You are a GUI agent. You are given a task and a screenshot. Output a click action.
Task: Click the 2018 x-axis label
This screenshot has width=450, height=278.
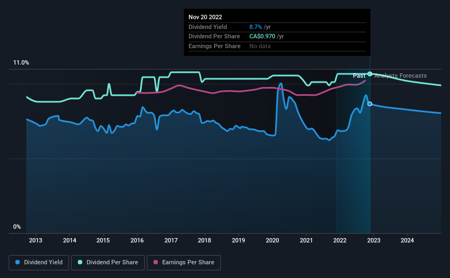[204, 240]
